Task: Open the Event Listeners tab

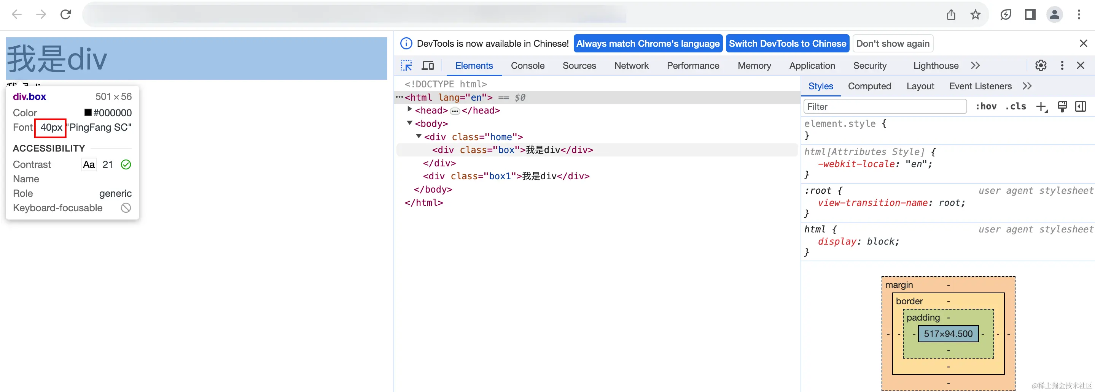Action: [x=980, y=86]
